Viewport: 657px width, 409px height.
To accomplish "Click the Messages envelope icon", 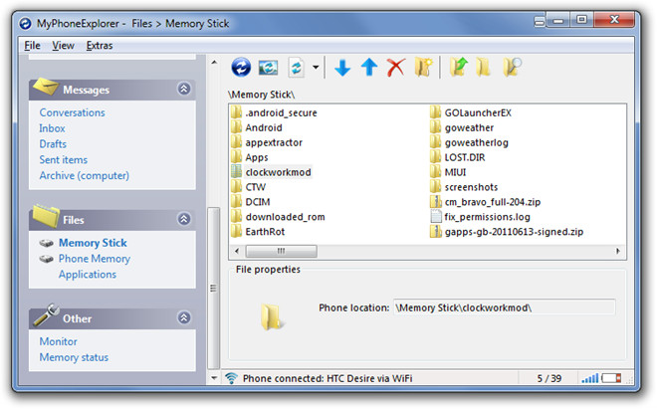I will (x=45, y=86).
